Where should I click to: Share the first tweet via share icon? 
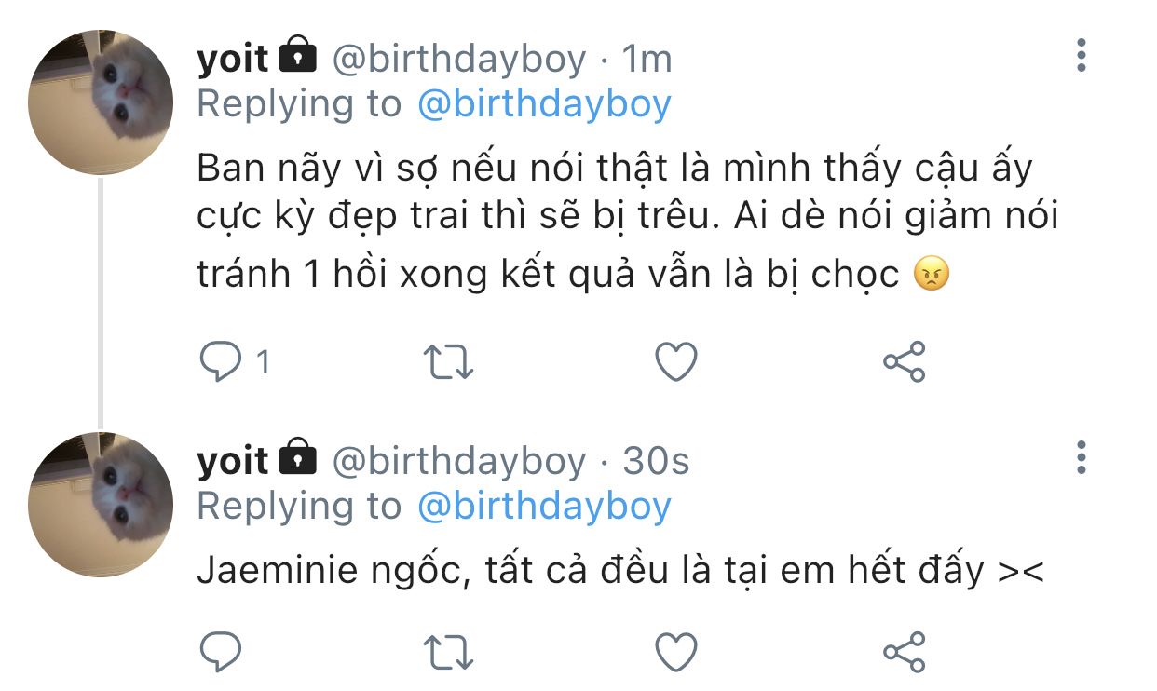click(905, 362)
